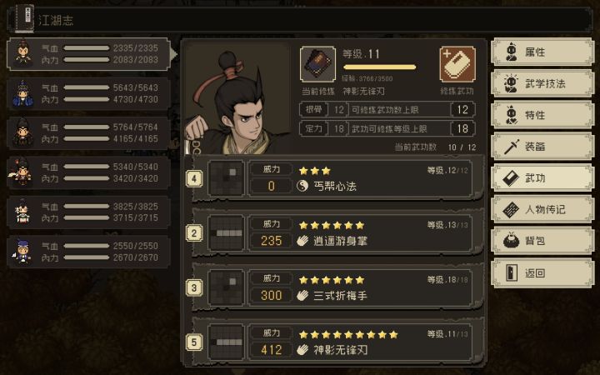The image size is (600, 375).
Task: Click the palm icon beside 神影无锋刃
Action: pos(302,349)
